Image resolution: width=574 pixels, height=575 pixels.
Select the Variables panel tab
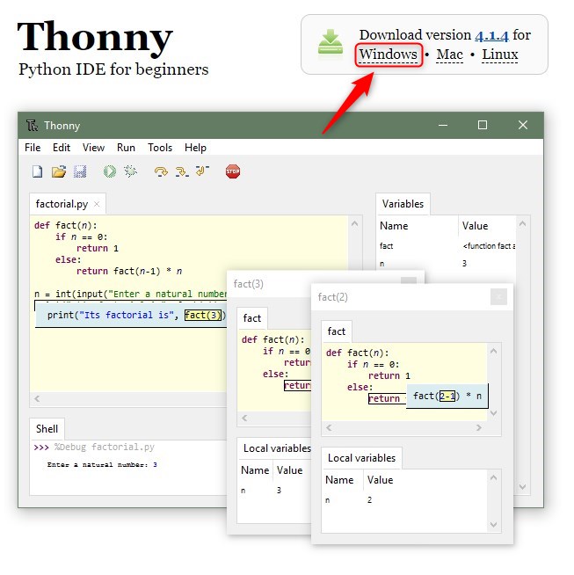tap(403, 204)
